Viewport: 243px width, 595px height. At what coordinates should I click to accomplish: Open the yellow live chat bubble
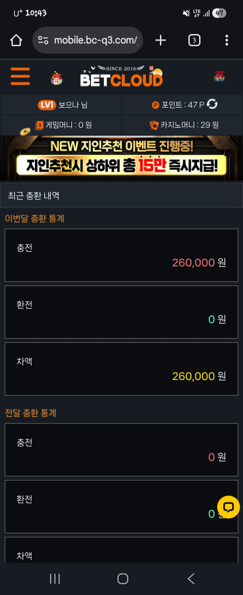[x=228, y=507]
